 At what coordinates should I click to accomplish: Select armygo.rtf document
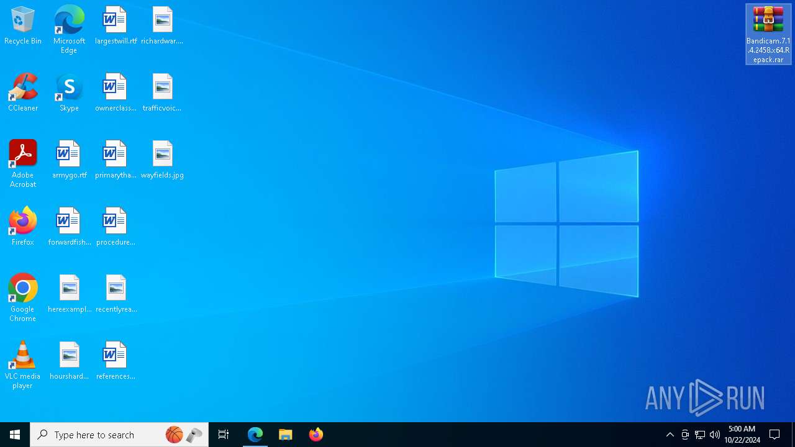[x=69, y=160]
